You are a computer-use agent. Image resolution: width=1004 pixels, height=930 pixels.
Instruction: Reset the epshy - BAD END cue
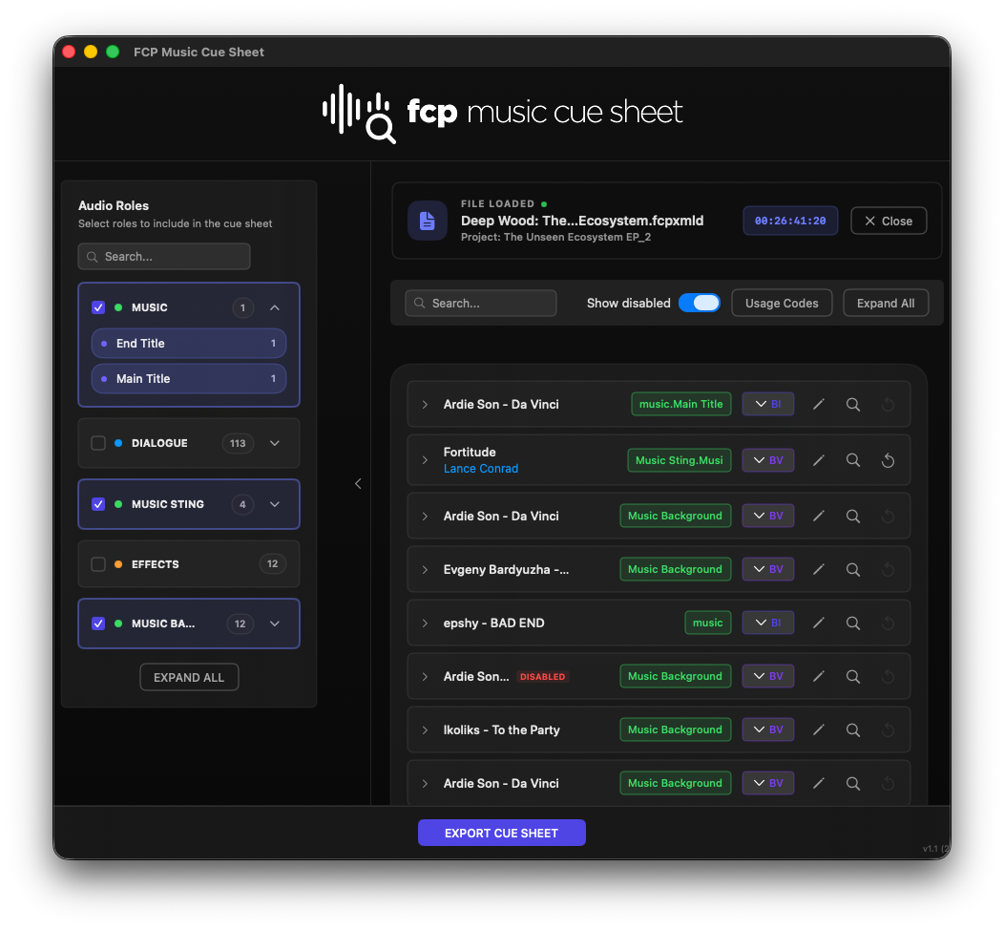pos(888,623)
